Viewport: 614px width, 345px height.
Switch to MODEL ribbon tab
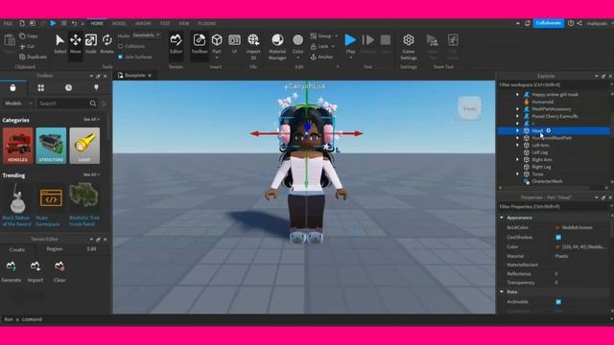pos(119,23)
